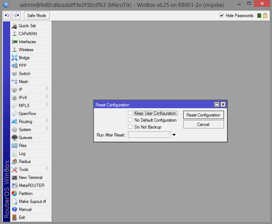
Task: Launch New Terminal icon
Action: pyautogui.click(x=15, y=178)
